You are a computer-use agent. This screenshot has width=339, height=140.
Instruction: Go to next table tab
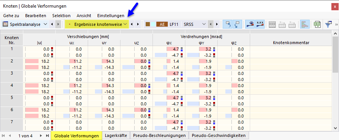[41, 136]
